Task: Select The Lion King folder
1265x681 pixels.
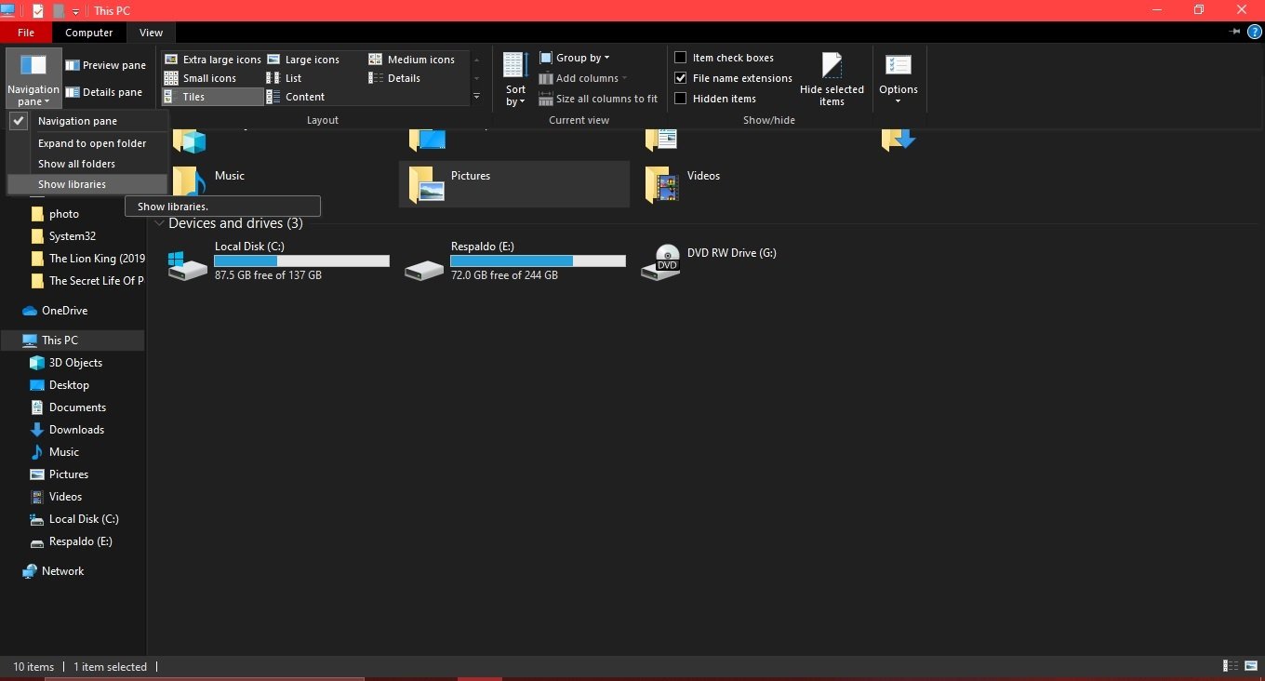Action: [86, 259]
